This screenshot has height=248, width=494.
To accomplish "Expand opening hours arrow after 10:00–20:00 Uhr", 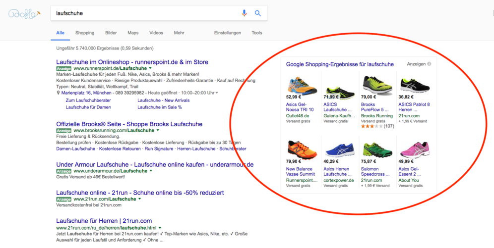I will point(217,93).
